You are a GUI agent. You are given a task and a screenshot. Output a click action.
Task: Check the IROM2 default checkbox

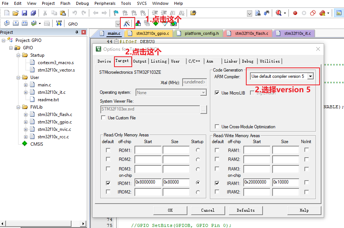pos(108,192)
